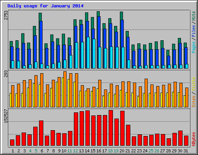This screenshot has height=155, width=198.
Task: Click the 'Files' legend label
Action: click(x=193, y=31)
